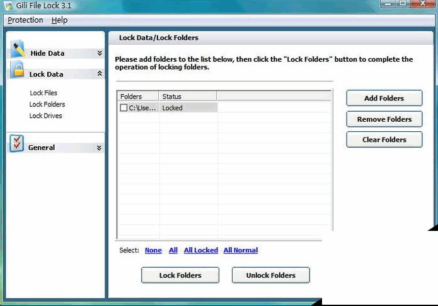Select Lock Files in the sidebar

43,93
